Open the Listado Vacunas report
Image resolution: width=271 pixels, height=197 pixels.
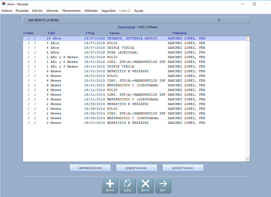182,168
